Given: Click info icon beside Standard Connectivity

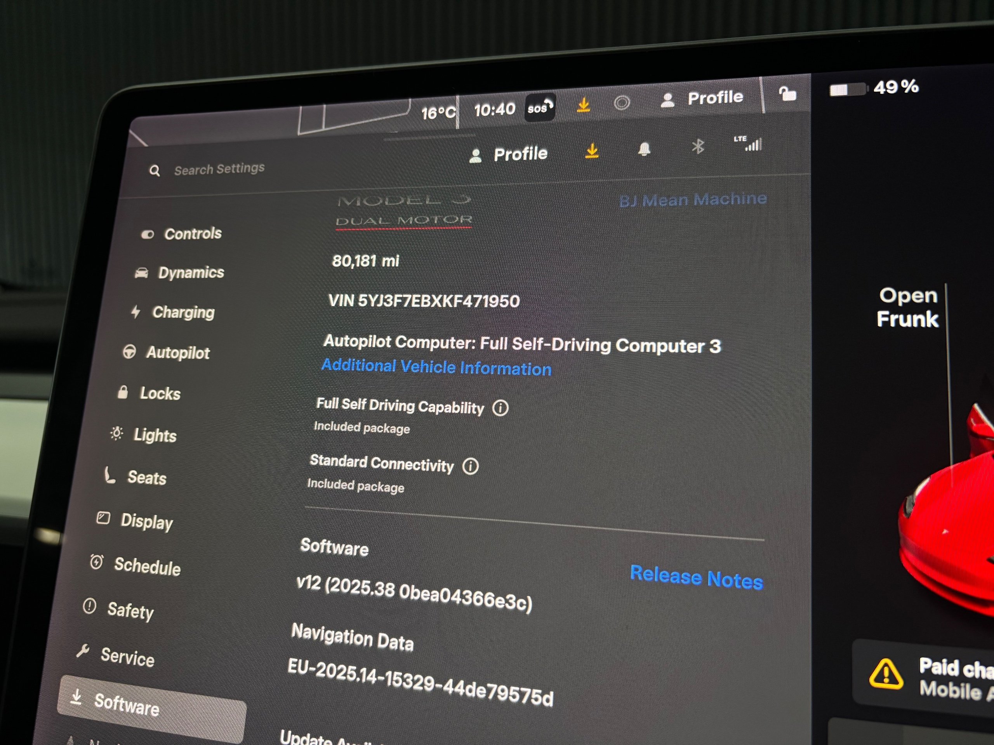Looking at the screenshot, I should pyautogui.click(x=471, y=466).
